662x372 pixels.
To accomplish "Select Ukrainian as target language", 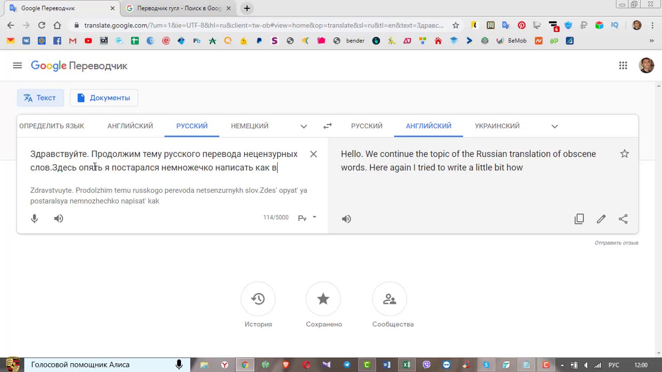I will pos(497,126).
